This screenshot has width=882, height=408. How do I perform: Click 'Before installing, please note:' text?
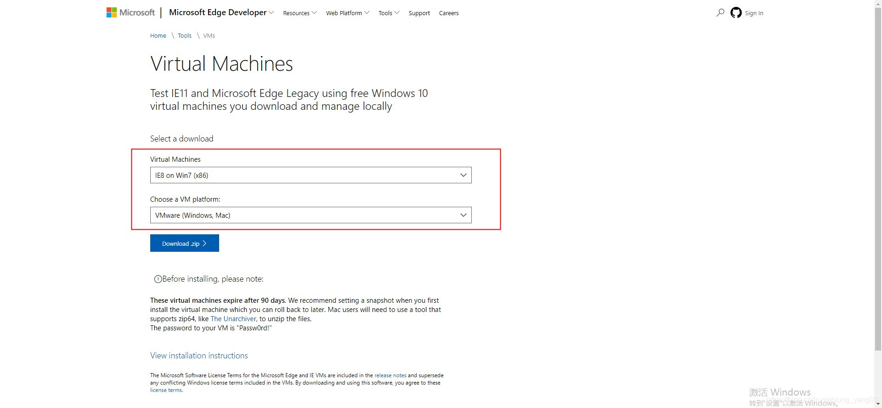pyautogui.click(x=213, y=279)
